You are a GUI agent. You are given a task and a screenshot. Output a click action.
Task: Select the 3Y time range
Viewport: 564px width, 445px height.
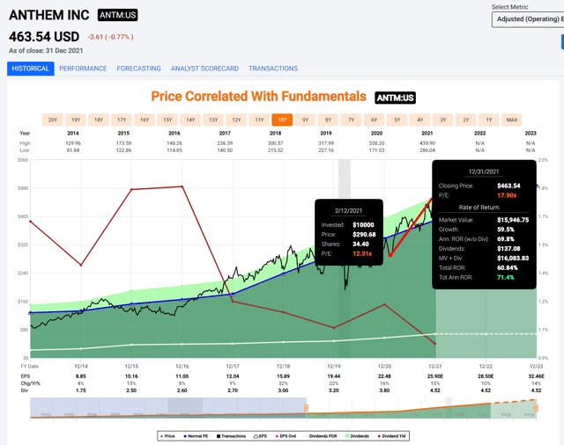pos(443,120)
